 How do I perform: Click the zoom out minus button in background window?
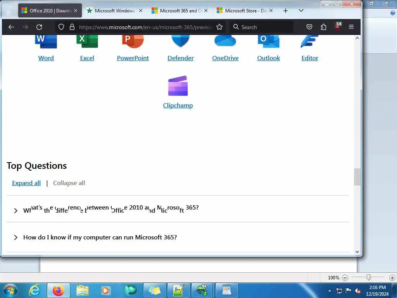point(345,278)
